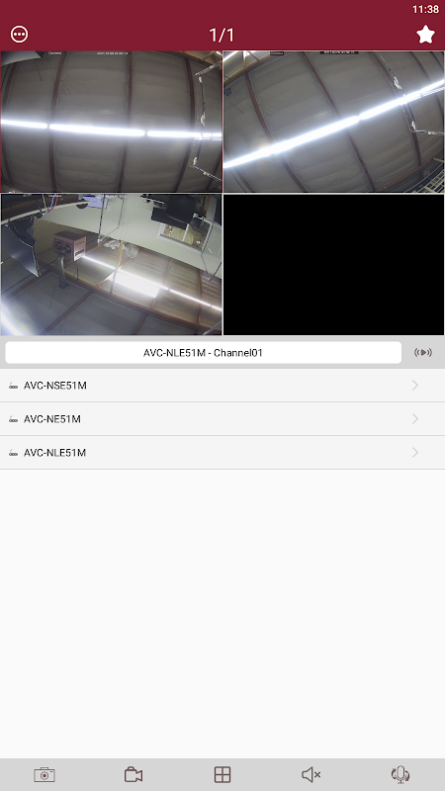Select the top-left camera feed
Image resolution: width=445 pixels, height=791 pixels.
coord(111,122)
